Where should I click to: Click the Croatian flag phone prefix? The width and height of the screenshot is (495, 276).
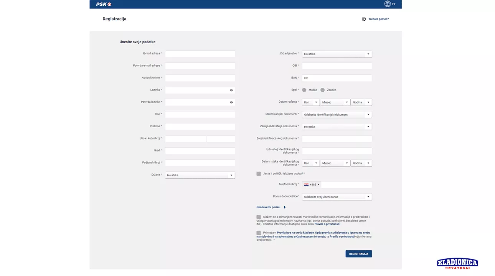[307, 185]
